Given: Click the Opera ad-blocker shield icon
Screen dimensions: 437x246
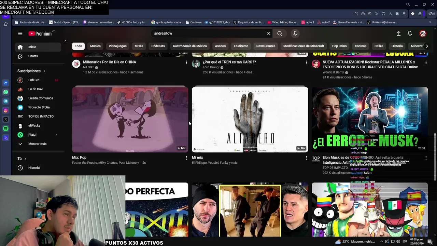Looking at the screenshot, I should 370,14.
